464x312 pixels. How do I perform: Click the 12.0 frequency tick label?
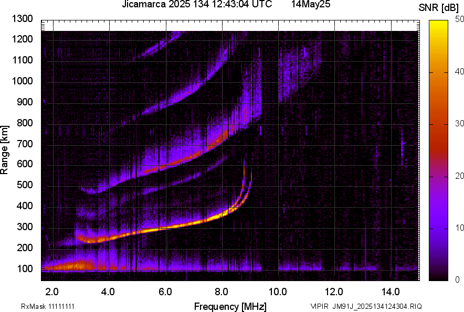[334, 292]
